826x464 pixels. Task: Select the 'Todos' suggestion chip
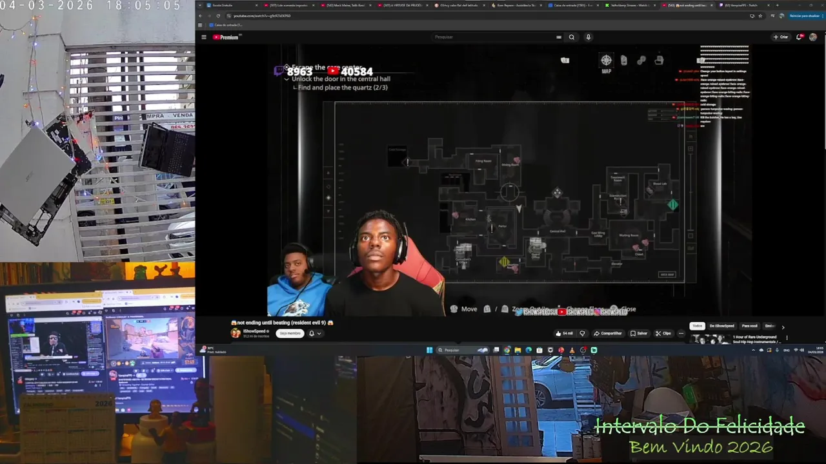coord(697,326)
